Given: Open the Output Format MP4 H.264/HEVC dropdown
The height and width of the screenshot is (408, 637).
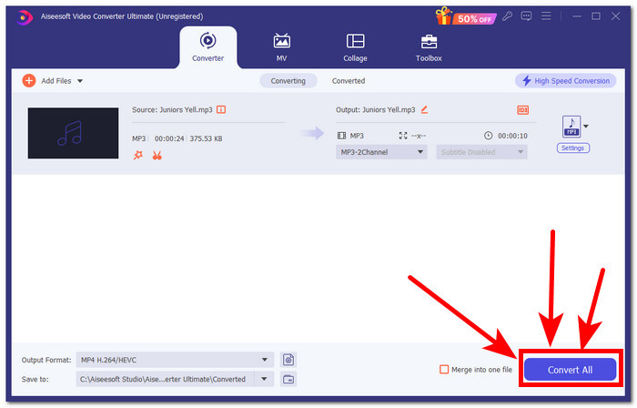Looking at the screenshot, I should [175, 360].
